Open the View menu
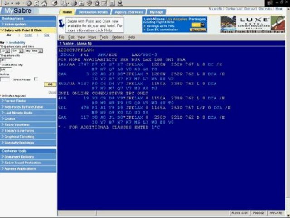 81,37
